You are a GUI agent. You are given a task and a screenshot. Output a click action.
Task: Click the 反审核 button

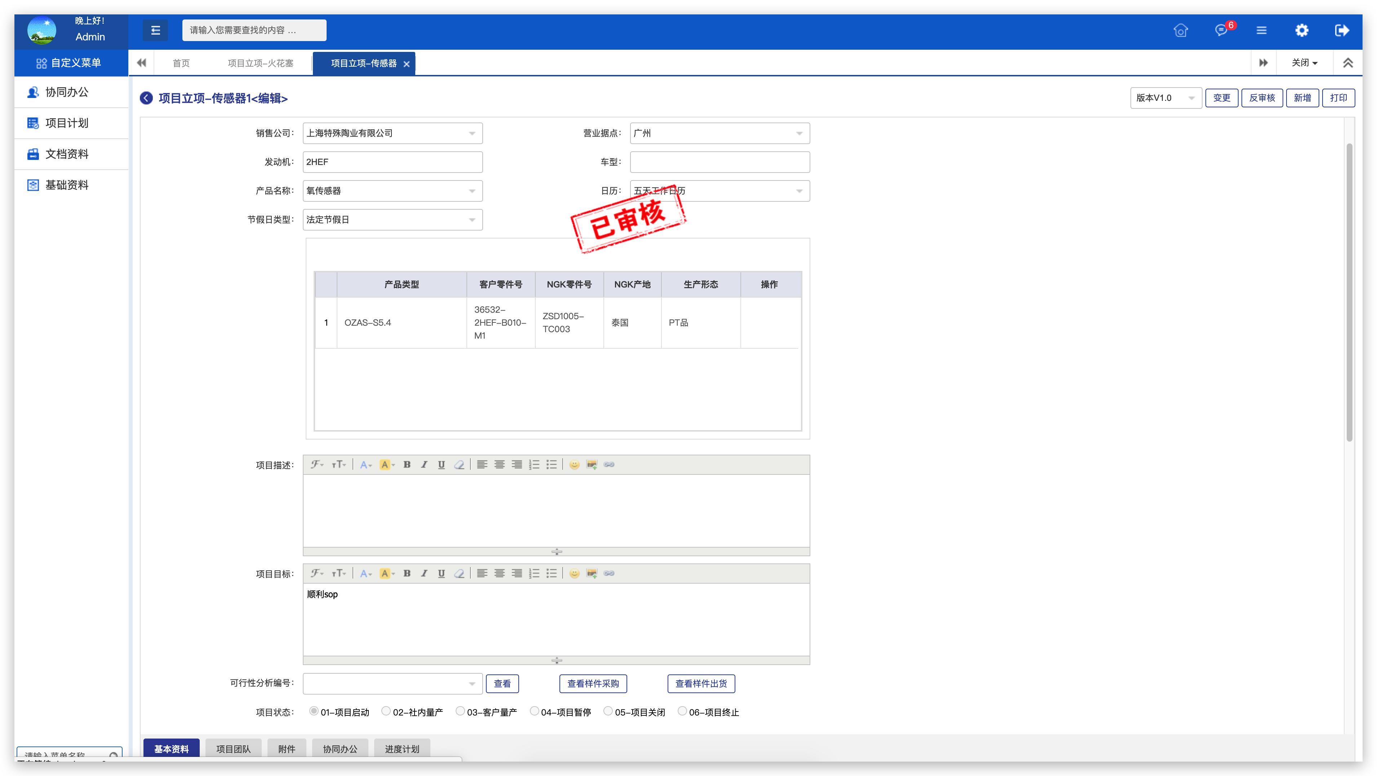click(x=1262, y=98)
